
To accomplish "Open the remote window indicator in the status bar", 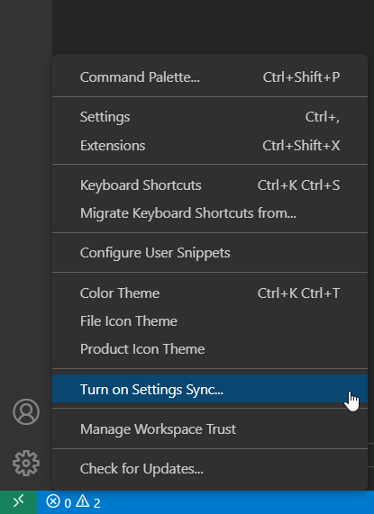I will (x=18, y=502).
